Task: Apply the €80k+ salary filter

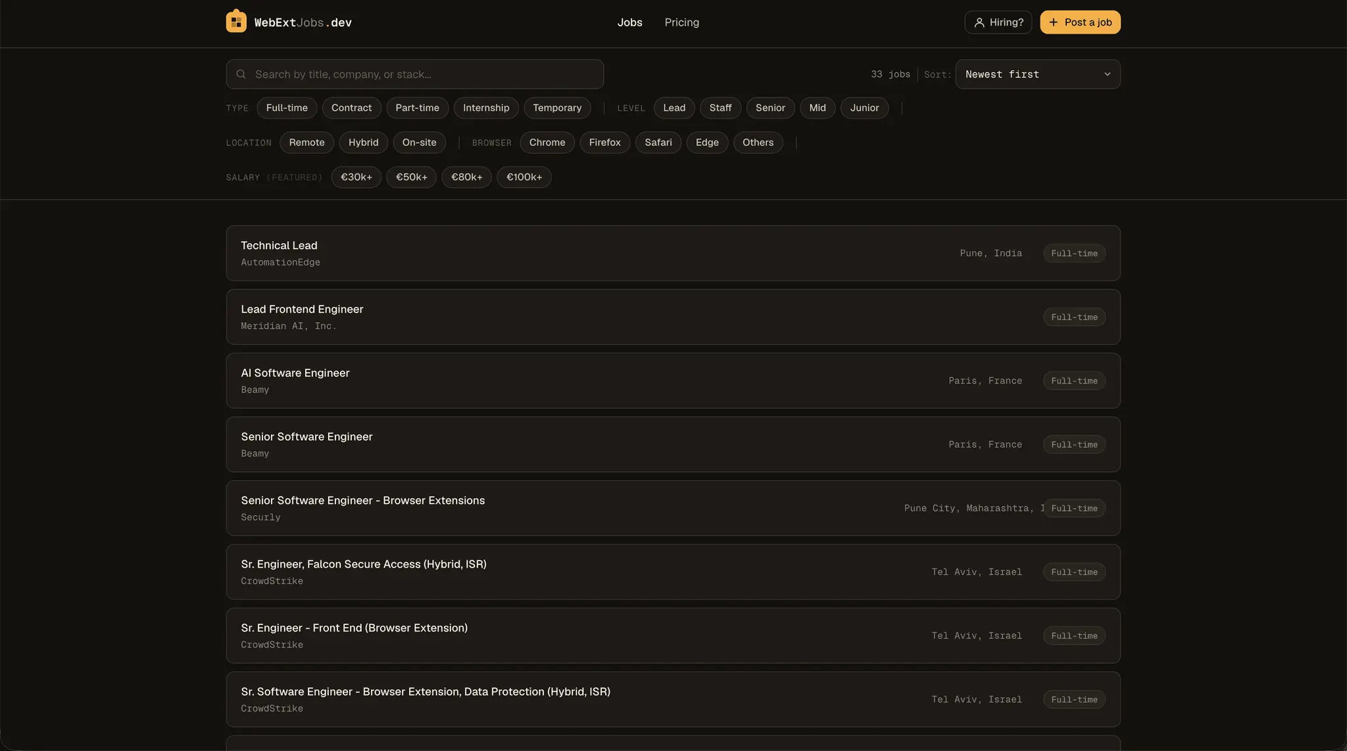Action: pyautogui.click(x=467, y=177)
